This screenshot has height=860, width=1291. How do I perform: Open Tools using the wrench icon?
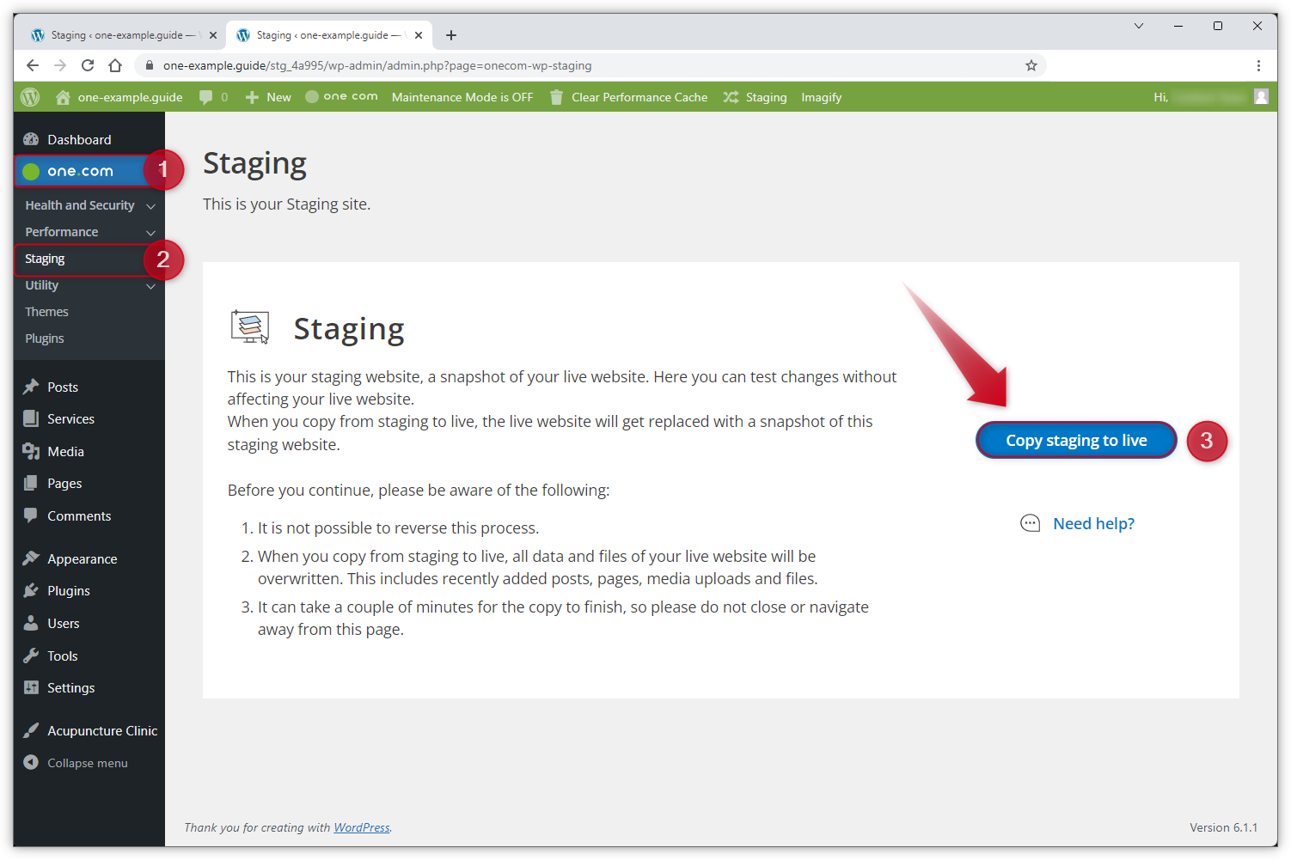(31, 655)
